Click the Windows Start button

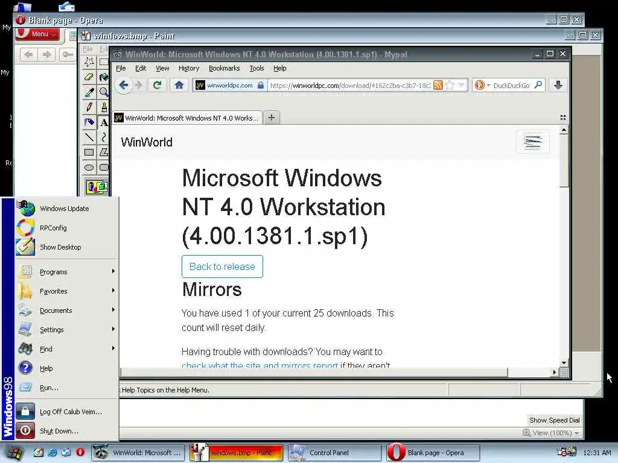(x=14, y=453)
